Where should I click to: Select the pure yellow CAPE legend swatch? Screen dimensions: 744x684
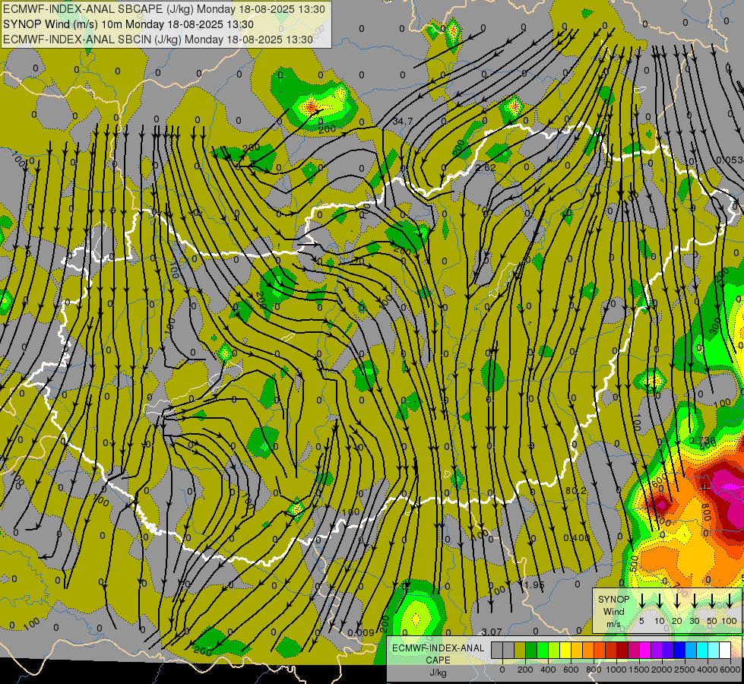pos(565,651)
